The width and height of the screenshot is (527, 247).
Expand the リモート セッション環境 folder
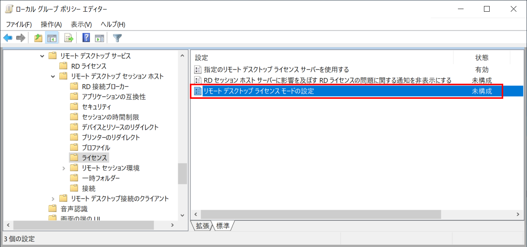[x=64, y=168]
